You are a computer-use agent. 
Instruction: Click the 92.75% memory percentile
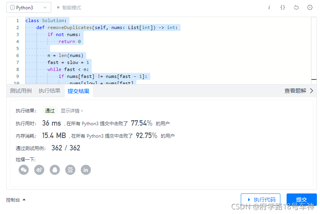tap(146, 136)
